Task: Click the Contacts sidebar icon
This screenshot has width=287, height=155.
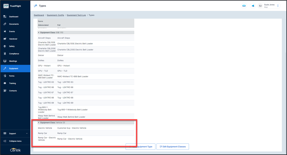Action: coord(5,91)
